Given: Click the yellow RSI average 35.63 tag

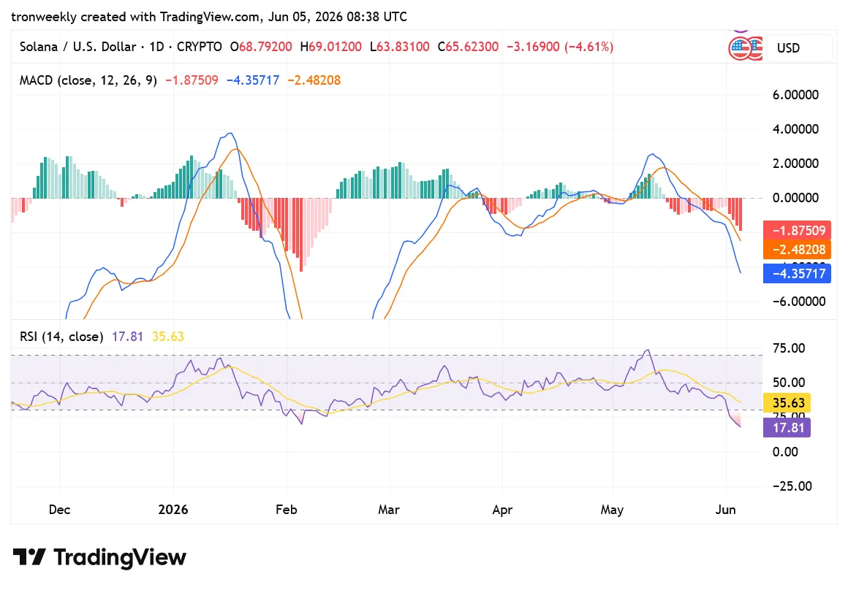Looking at the screenshot, I should (787, 402).
